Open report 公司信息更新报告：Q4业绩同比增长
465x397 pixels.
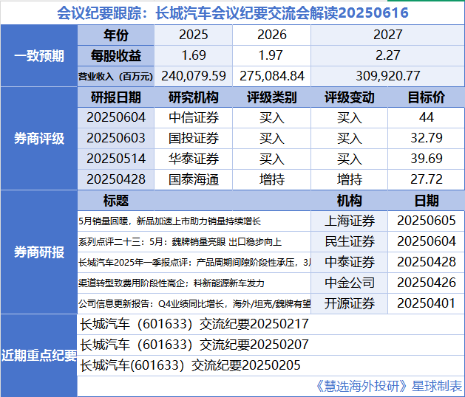tap(194, 304)
